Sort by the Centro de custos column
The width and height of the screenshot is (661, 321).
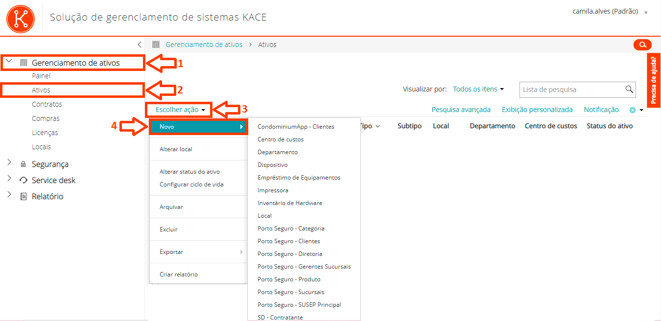(x=551, y=126)
